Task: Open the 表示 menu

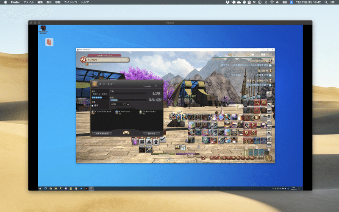Action: click(x=49, y=2)
